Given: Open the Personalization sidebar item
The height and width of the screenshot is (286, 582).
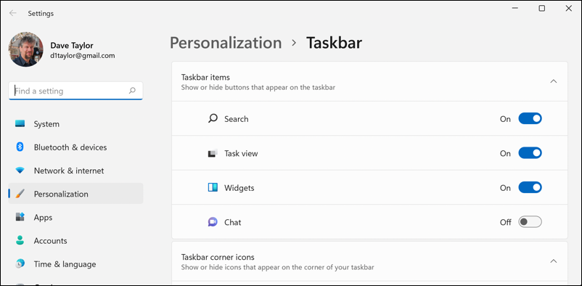Looking at the screenshot, I should [x=75, y=194].
